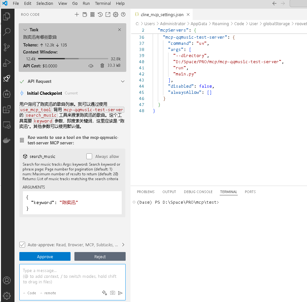Open the Docker panel icon

pyautogui.click(x=7, y=141)
